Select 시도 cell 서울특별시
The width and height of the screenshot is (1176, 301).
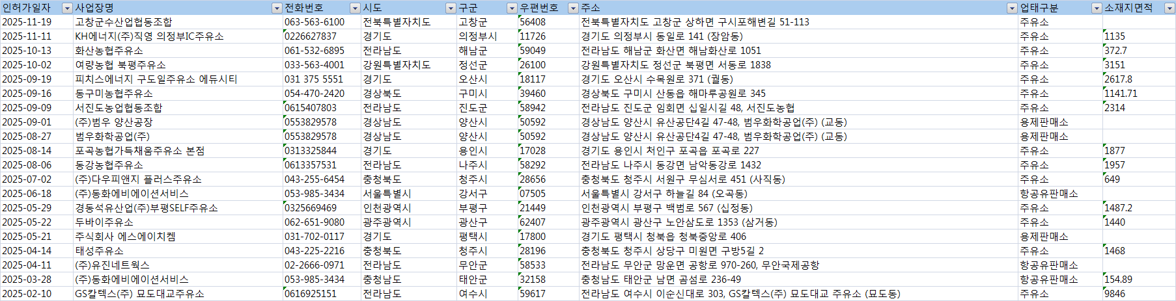tap(409, 194)
